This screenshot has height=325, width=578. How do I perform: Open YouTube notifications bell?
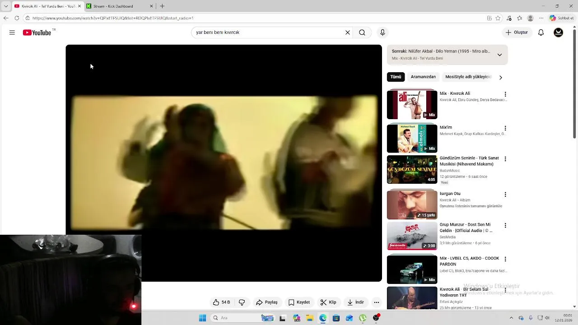click(541, 32)
